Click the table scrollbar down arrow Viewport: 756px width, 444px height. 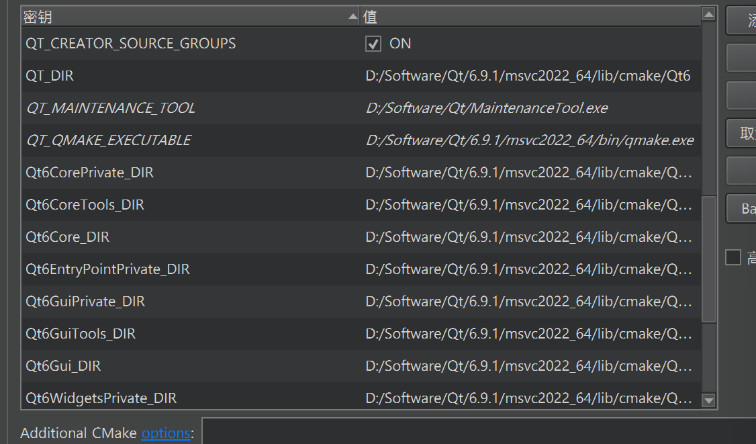click(708, 400)
